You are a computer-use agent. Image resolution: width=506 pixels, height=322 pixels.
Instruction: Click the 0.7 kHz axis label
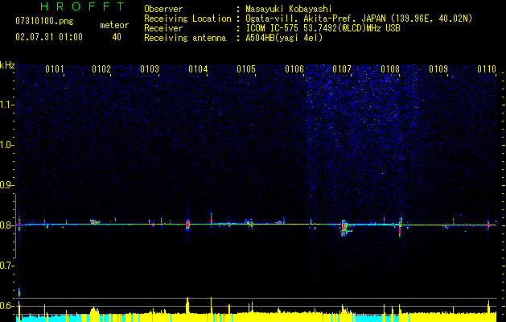pyautogui.click(x=6, y=266)
